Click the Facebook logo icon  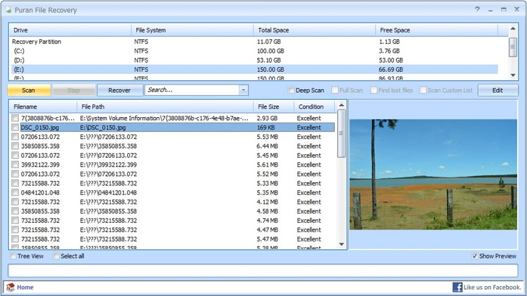458,287
